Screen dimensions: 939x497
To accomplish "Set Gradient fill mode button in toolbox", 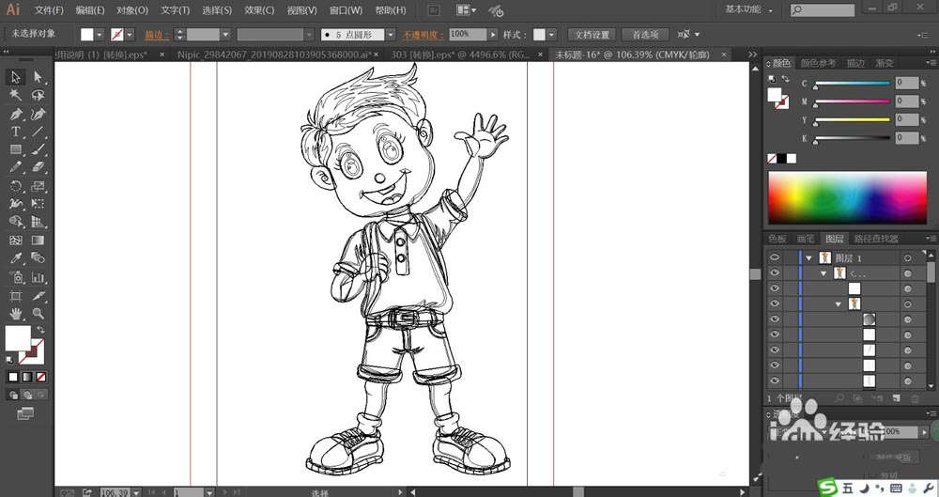I will click(x=27, y=377).
